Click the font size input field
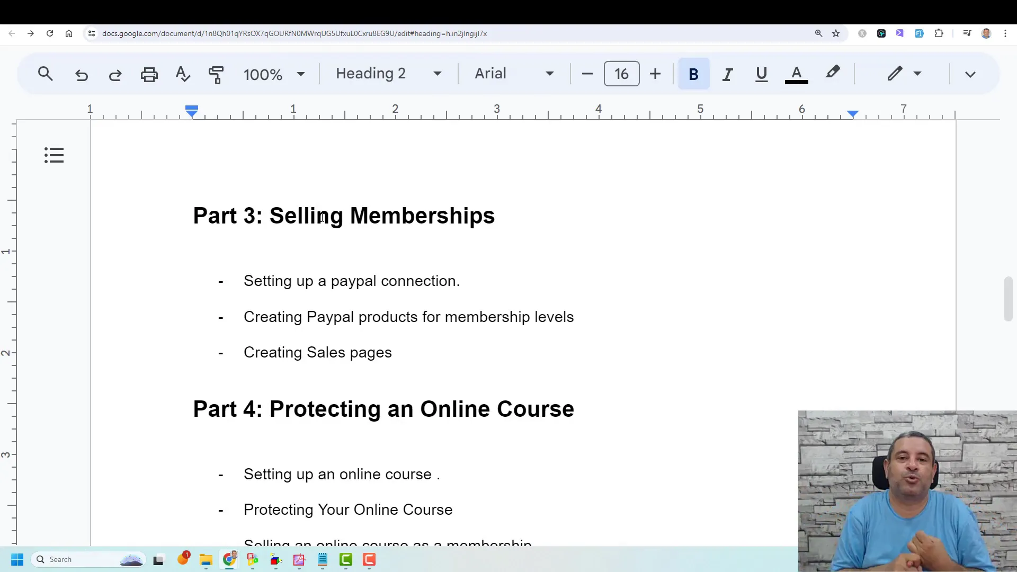This screenshot has height=572, width=1017. coord(621,73)
